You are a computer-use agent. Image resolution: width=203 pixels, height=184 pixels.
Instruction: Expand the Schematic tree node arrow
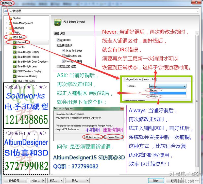[x=7, y=28]
